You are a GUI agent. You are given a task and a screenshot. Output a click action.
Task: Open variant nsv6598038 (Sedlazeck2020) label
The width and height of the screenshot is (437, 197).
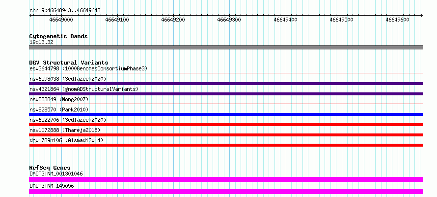68,79
